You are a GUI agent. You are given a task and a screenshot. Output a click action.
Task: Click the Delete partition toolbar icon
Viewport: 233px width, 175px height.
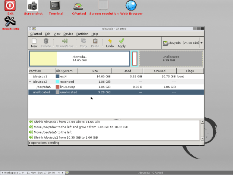click(46, 43)
